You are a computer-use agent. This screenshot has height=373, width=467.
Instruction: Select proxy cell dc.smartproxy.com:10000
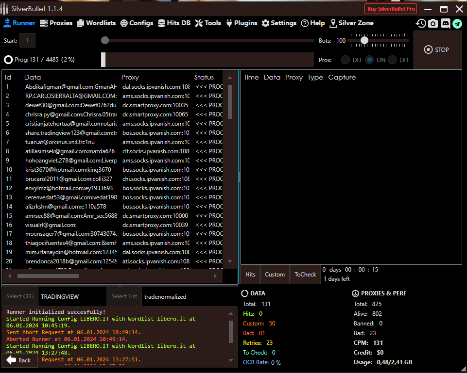pos(155,216)
